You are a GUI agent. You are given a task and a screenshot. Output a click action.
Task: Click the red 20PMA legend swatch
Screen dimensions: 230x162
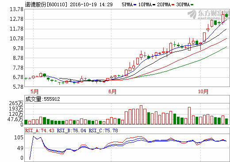point(173,5)
